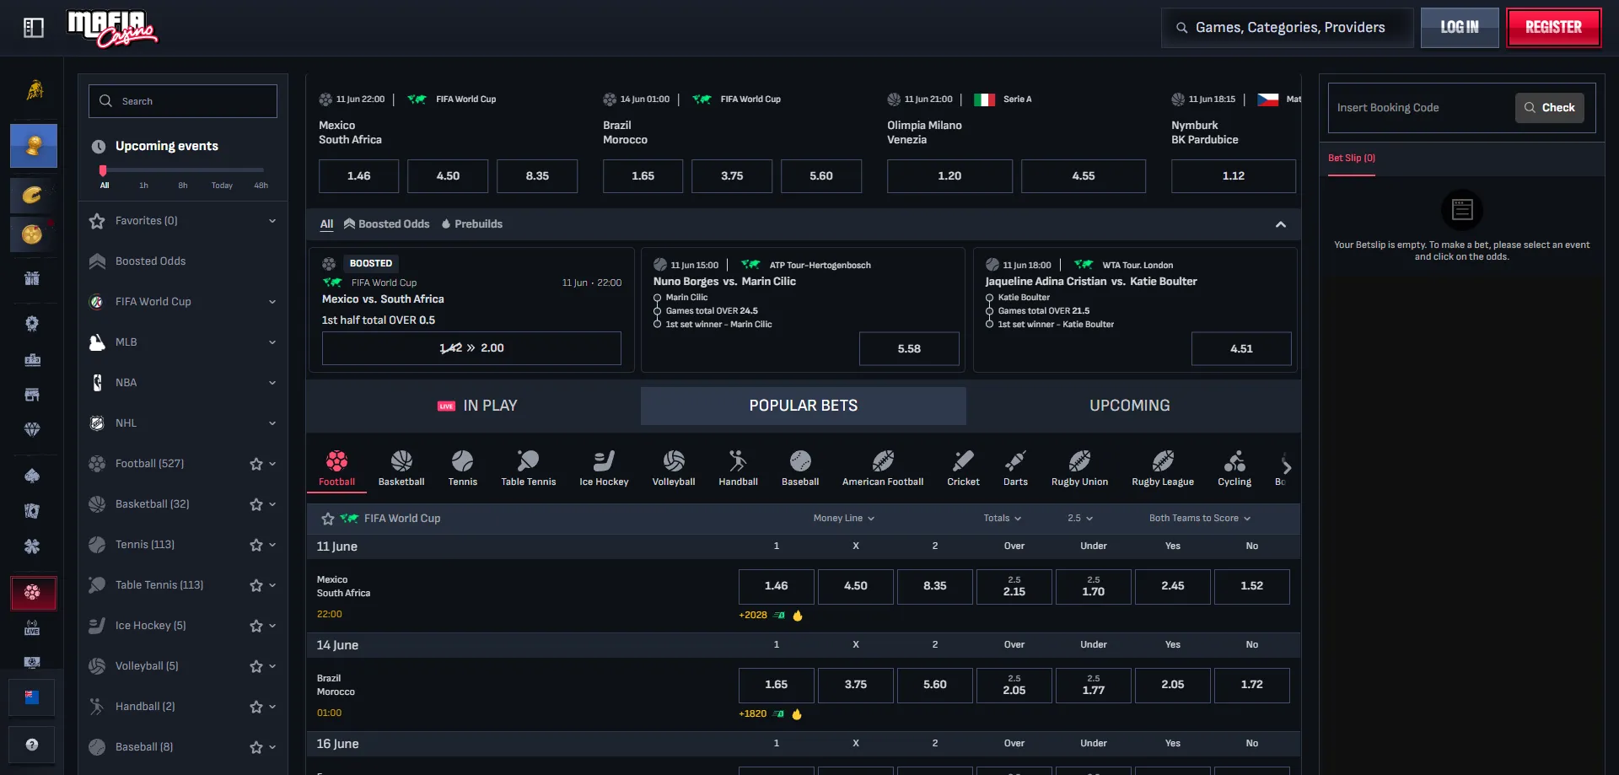Toggle favorite star for Tennis (113)
1619x775 pixels.
[256, 545]
